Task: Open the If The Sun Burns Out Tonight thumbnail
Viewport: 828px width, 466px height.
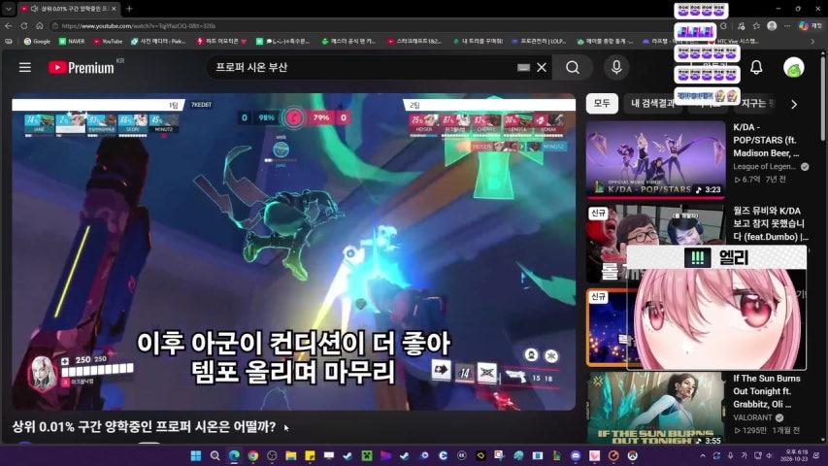Action: pyautogui.click(x=655, y=408)
